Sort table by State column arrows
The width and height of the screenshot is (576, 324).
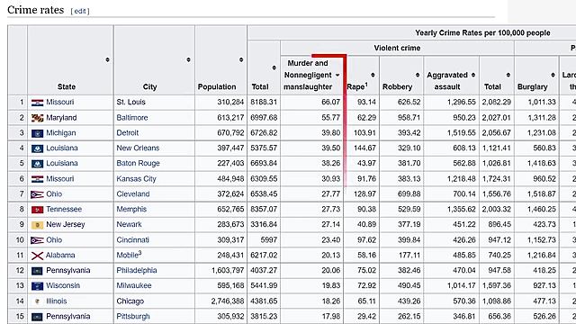click(x=107, y=60)
